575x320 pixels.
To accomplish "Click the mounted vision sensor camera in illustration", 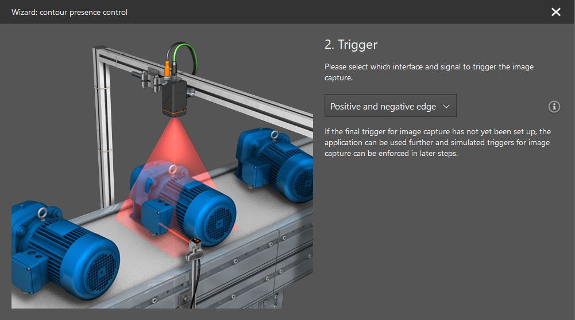I will (x=174, y=97).
